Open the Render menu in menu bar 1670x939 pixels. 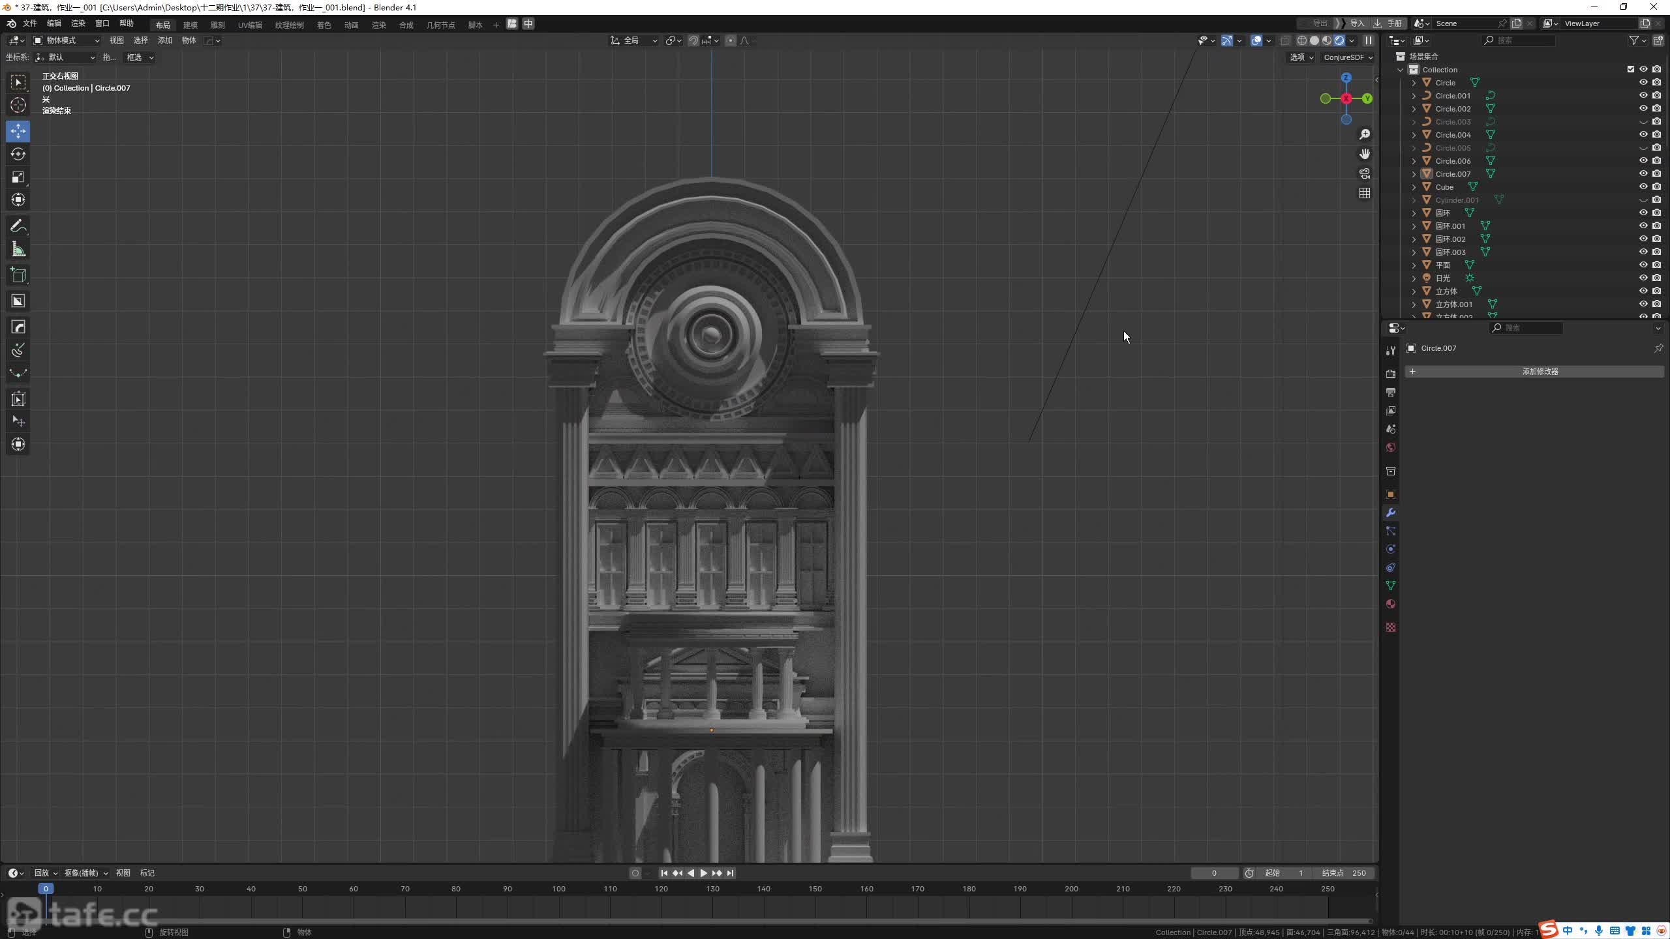(x=78, y=23)
